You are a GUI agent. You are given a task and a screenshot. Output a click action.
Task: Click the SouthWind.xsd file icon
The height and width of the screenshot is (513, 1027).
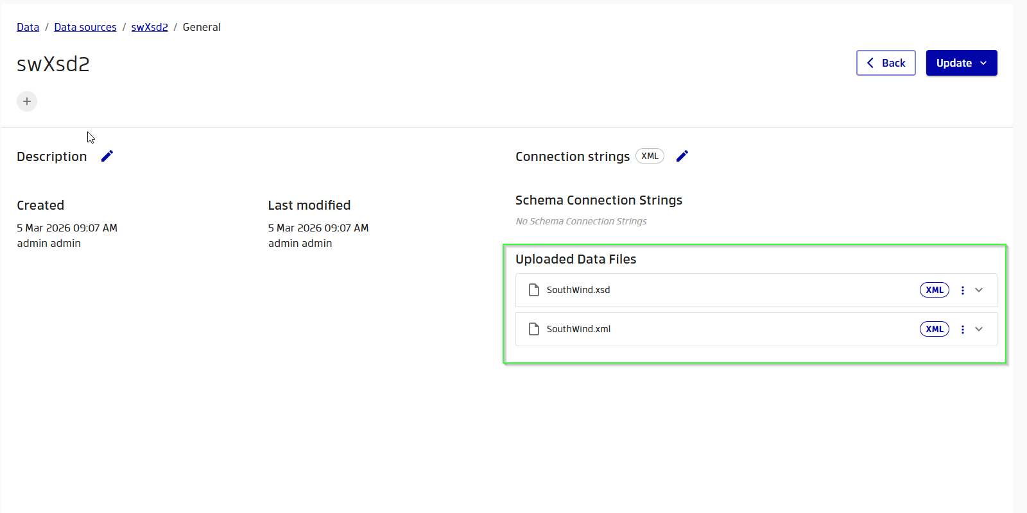tap(533, 290)
